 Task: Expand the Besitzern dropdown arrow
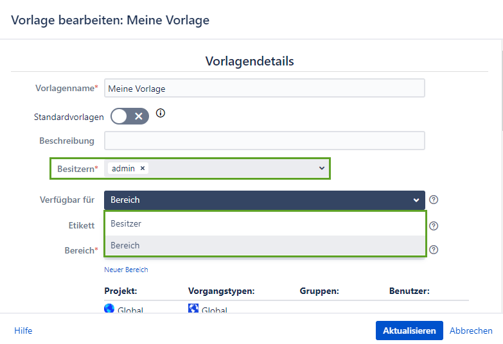point(322,168)
